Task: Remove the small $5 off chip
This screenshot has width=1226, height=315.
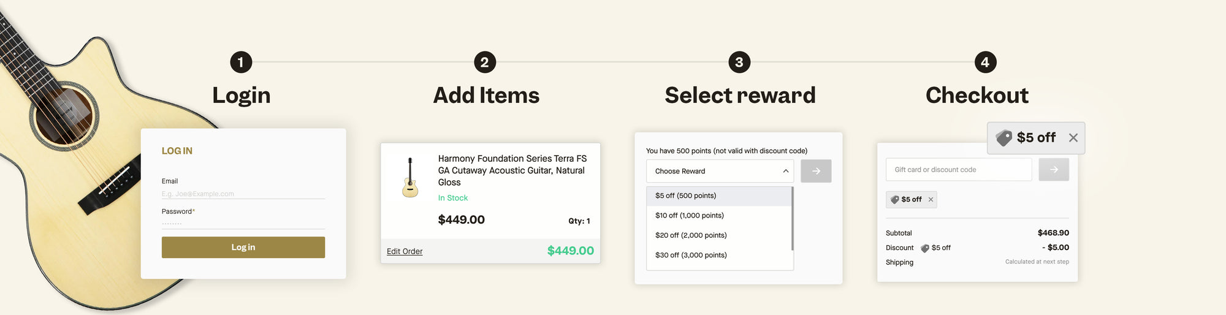Action: tap(931, 200)
